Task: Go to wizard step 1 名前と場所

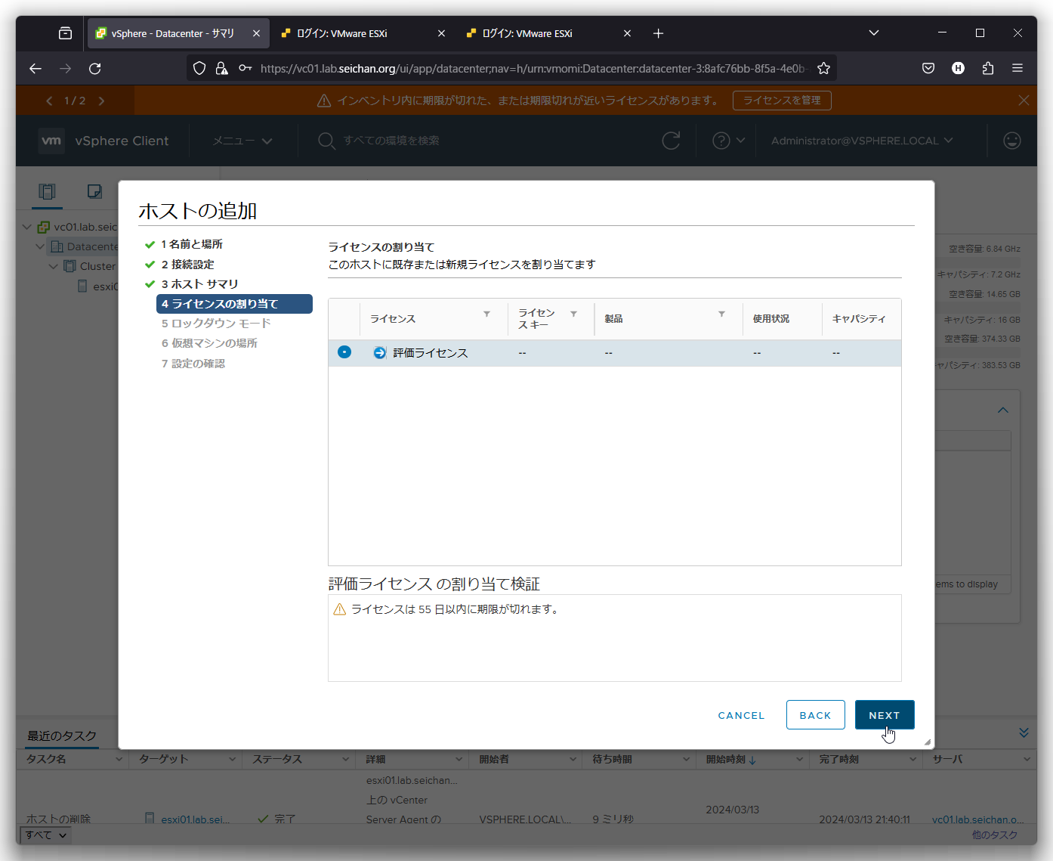Action: tap(192, 244)
